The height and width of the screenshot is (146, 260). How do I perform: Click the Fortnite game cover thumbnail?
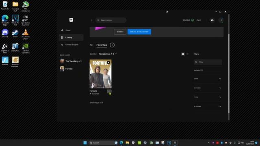pos(100,74)
